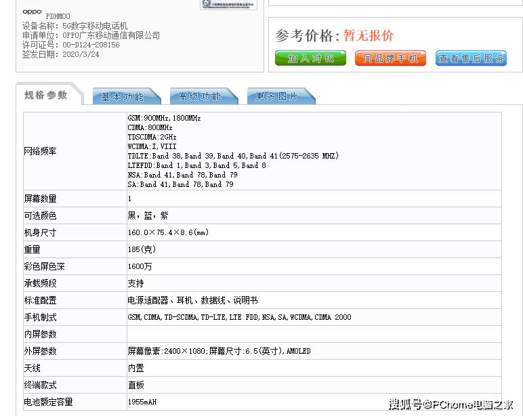Screen dimensions: 523x416
Task: Click the TDLTE Band 38 line
Action: (233, 156)
